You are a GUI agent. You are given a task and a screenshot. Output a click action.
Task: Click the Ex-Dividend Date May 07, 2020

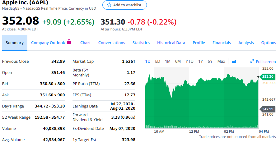point(123,128)
